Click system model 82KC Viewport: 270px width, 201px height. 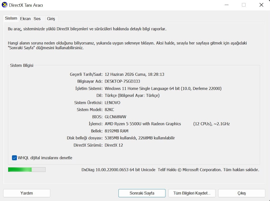coord(109,110)
